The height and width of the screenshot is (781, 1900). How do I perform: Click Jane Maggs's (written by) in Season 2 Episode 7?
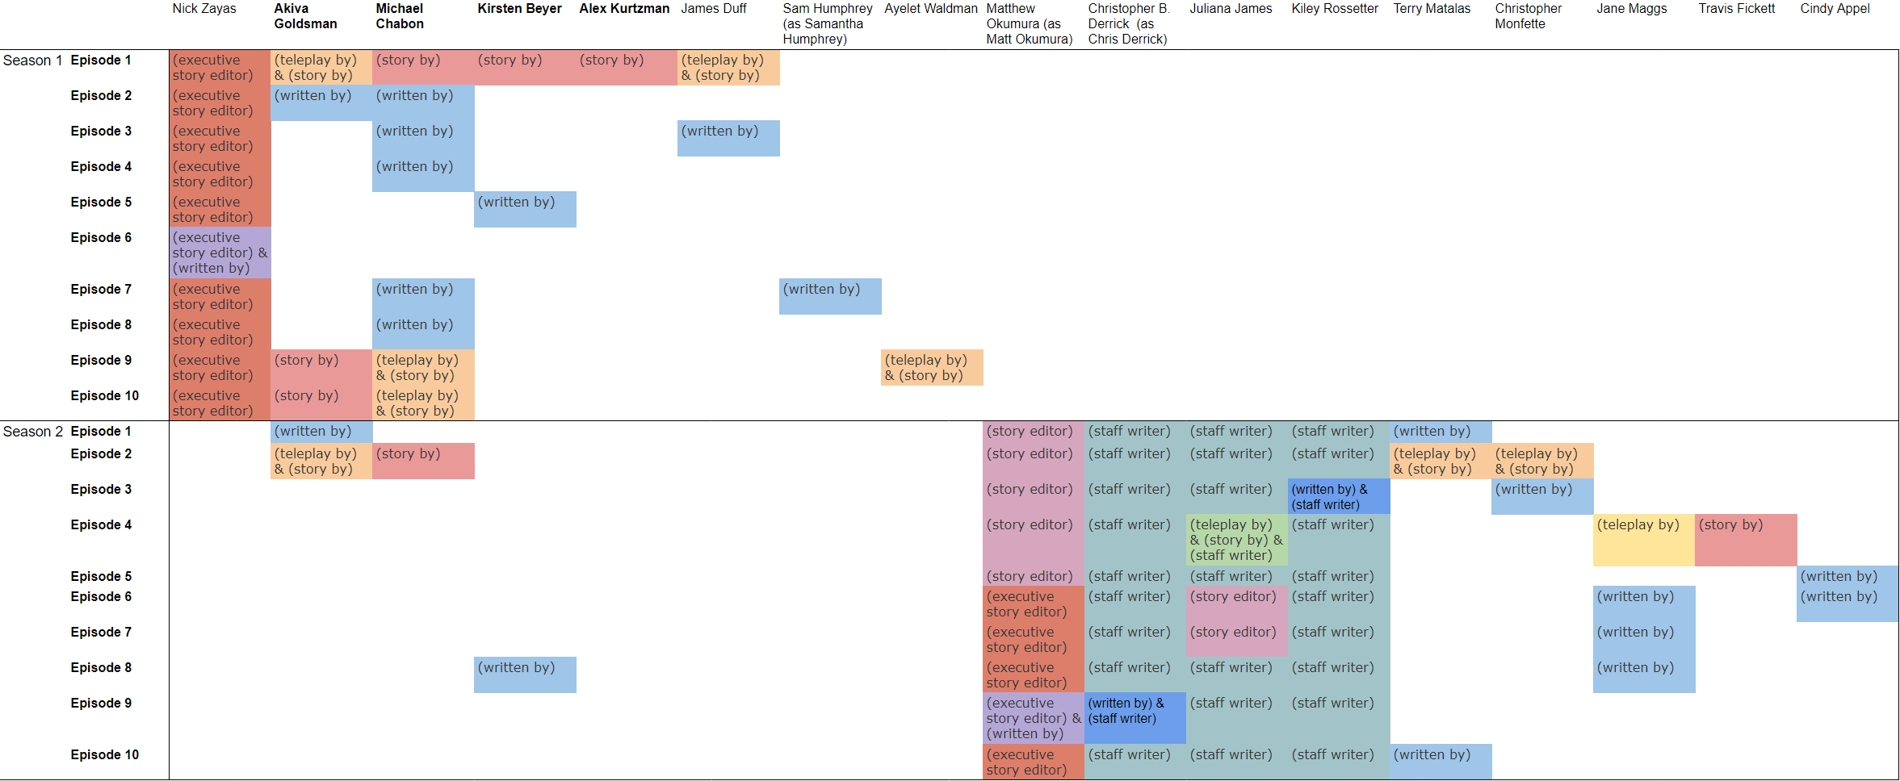click(1644, 640)
